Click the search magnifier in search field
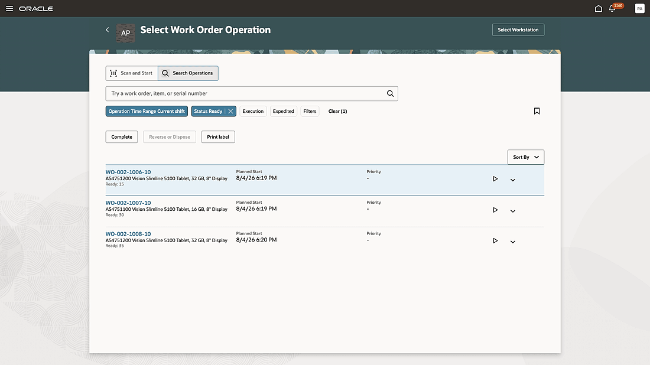Image resolution: width=650 pixels, height=365 pixels. click(x=390, y=94)
